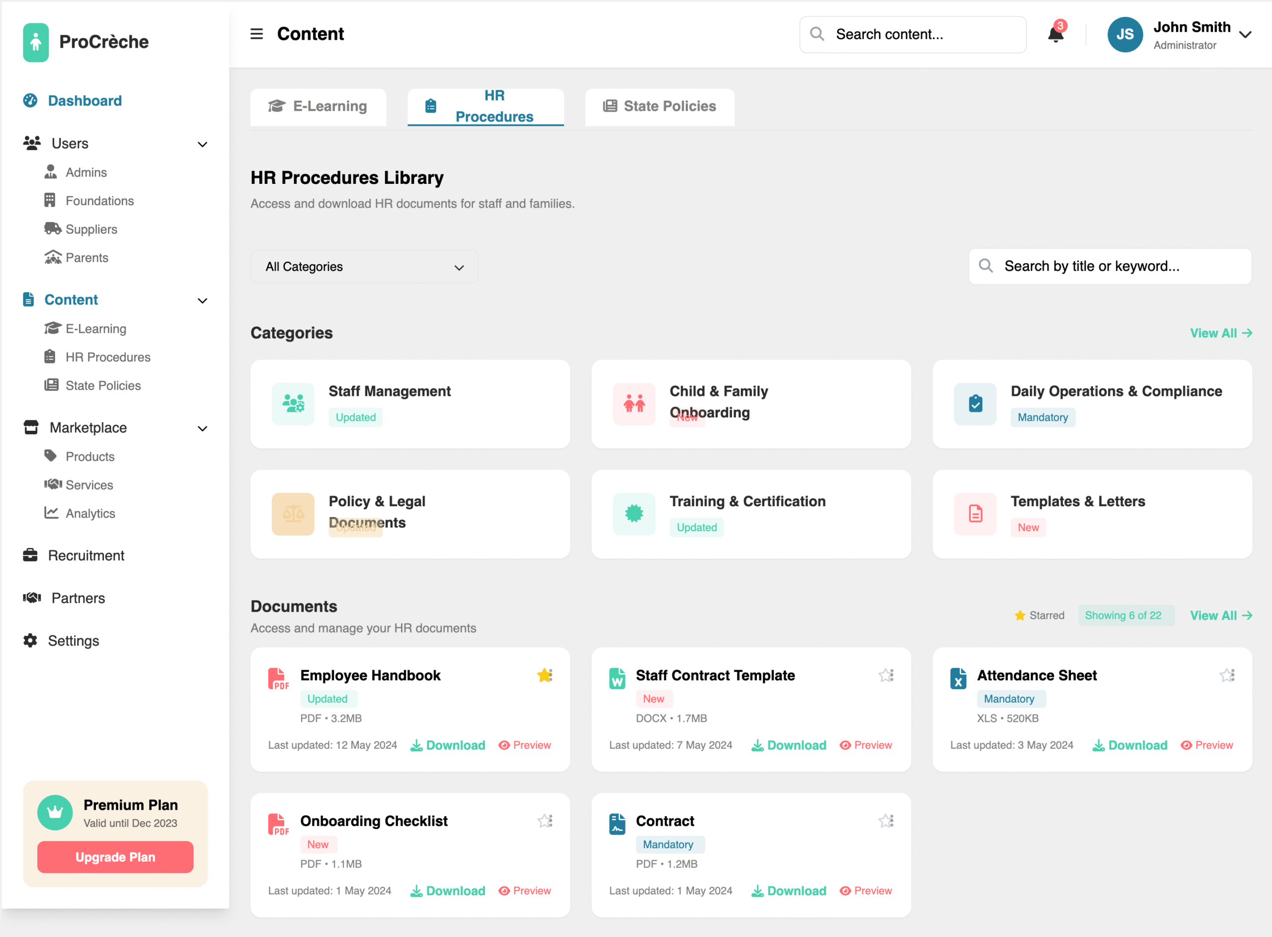Click the Templates & Letters document icon
The width and height of the screenshot is (1272, 937).
(x=975, y=514)
